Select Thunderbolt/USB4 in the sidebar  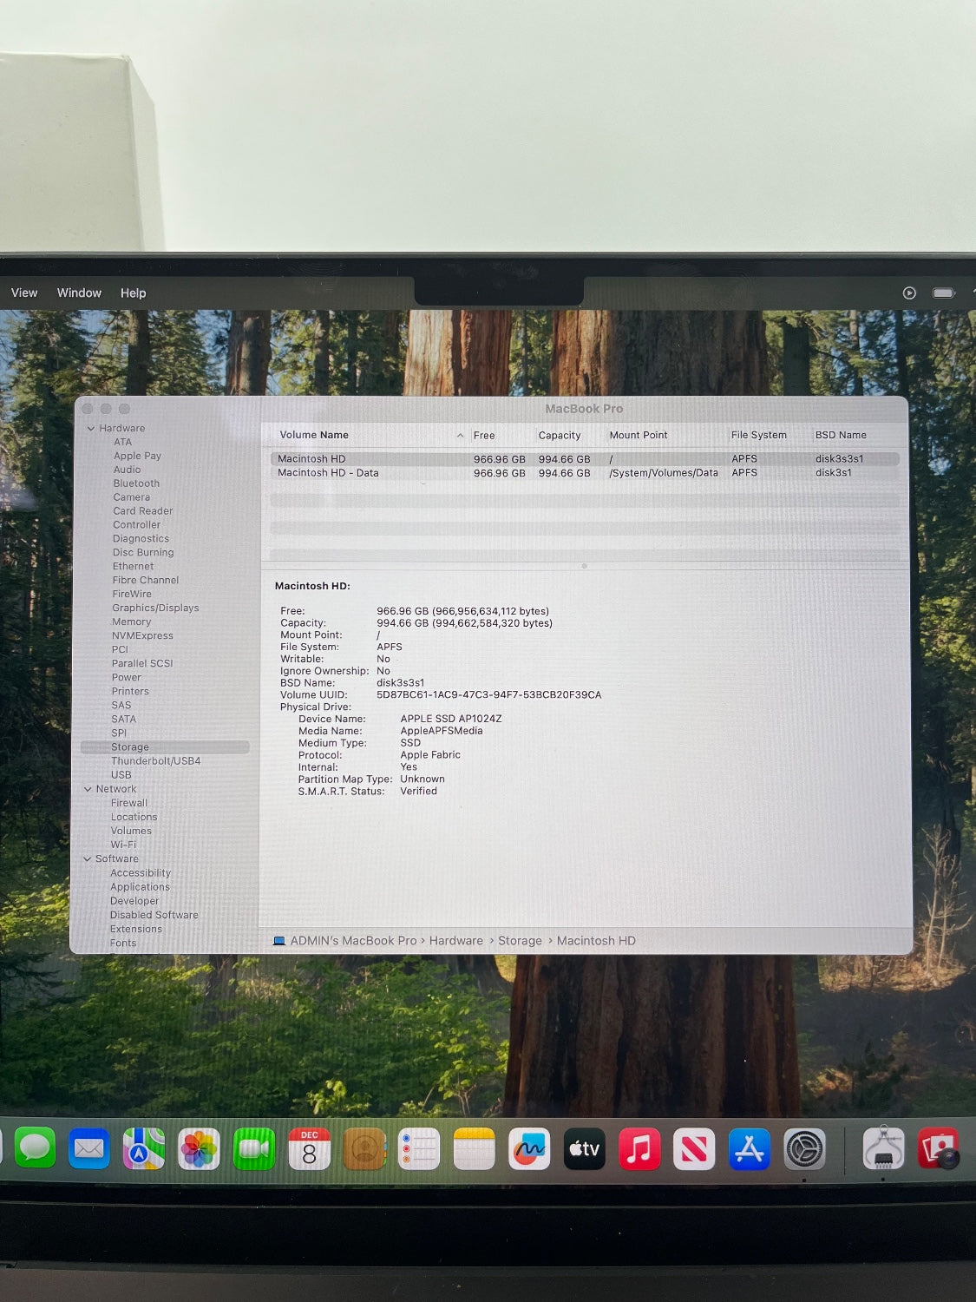pos(155,761)
